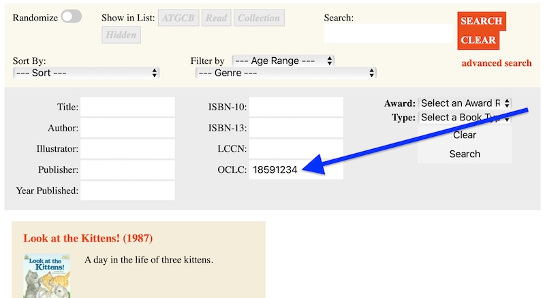Viewport: 545px width, 298px height.
Task: Expand the Genre filter dropdown
Action: tap(285, 73)
